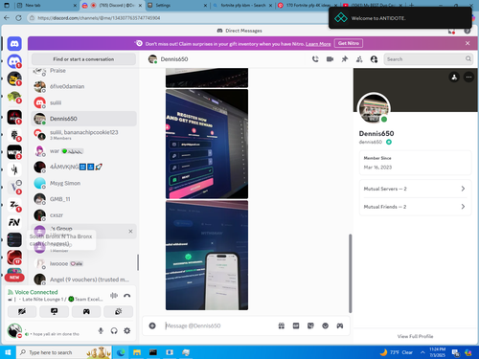The height and width of the screenshot is (359, 479).
Task: Open the WE server icon
Action: 14,152
